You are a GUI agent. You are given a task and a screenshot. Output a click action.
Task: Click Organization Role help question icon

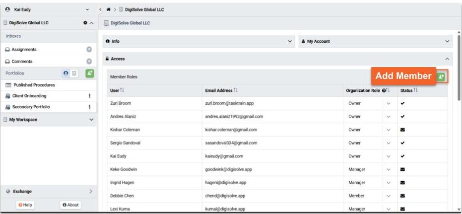click(x=384, y=90)
